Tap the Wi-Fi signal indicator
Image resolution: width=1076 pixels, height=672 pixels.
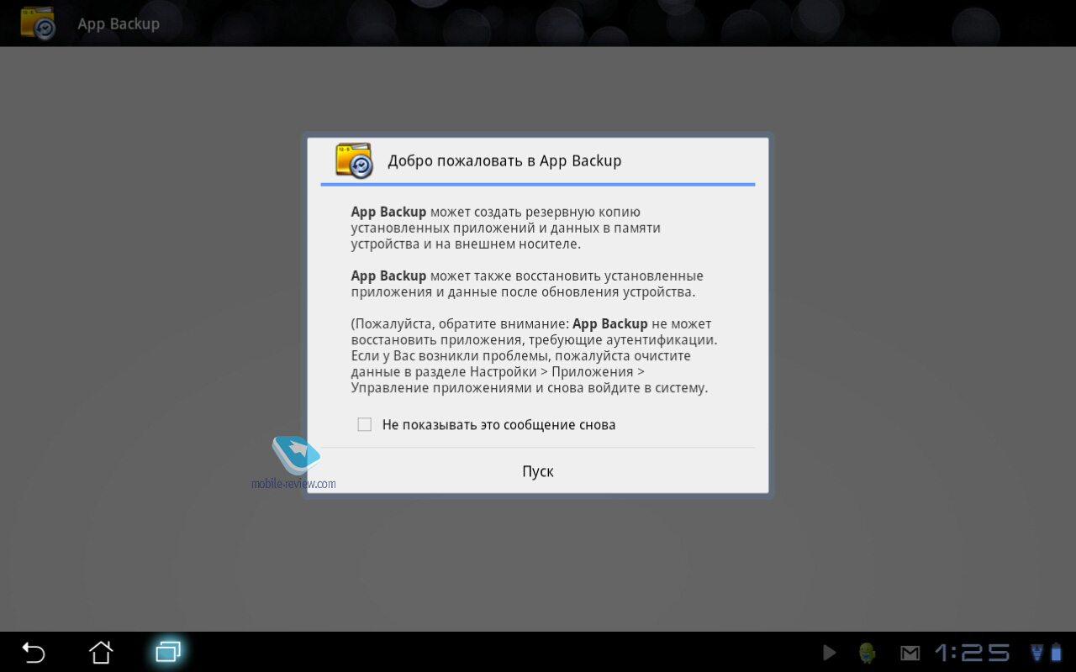tap(1037, 653)
